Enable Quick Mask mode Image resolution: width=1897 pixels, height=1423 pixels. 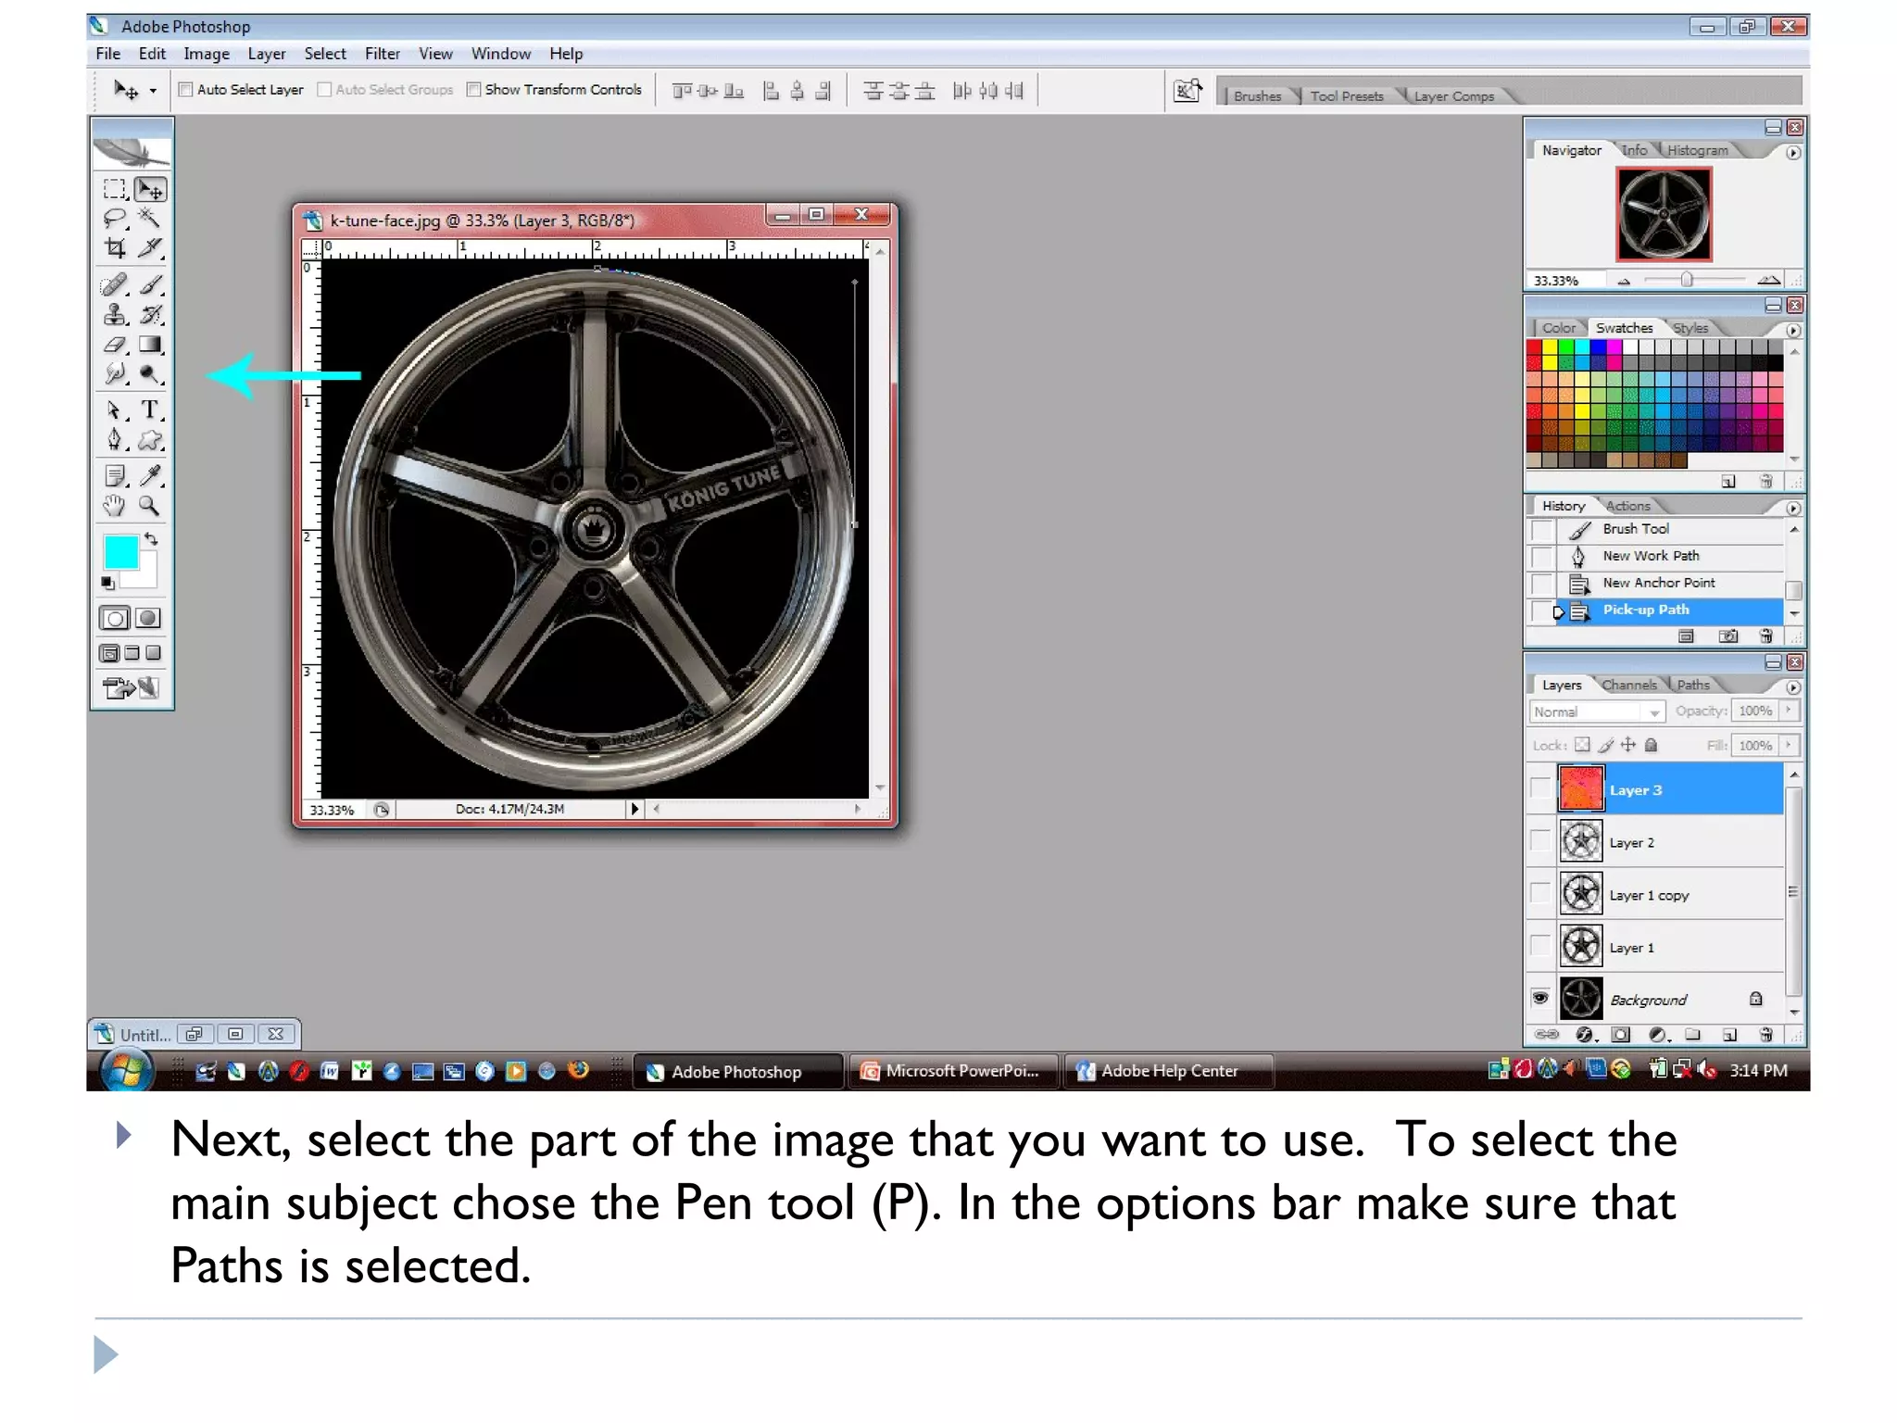pos(148,618)
